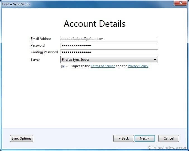Proceed with the Next button
This screenshot has width=189, height=151.
(145, 138)
